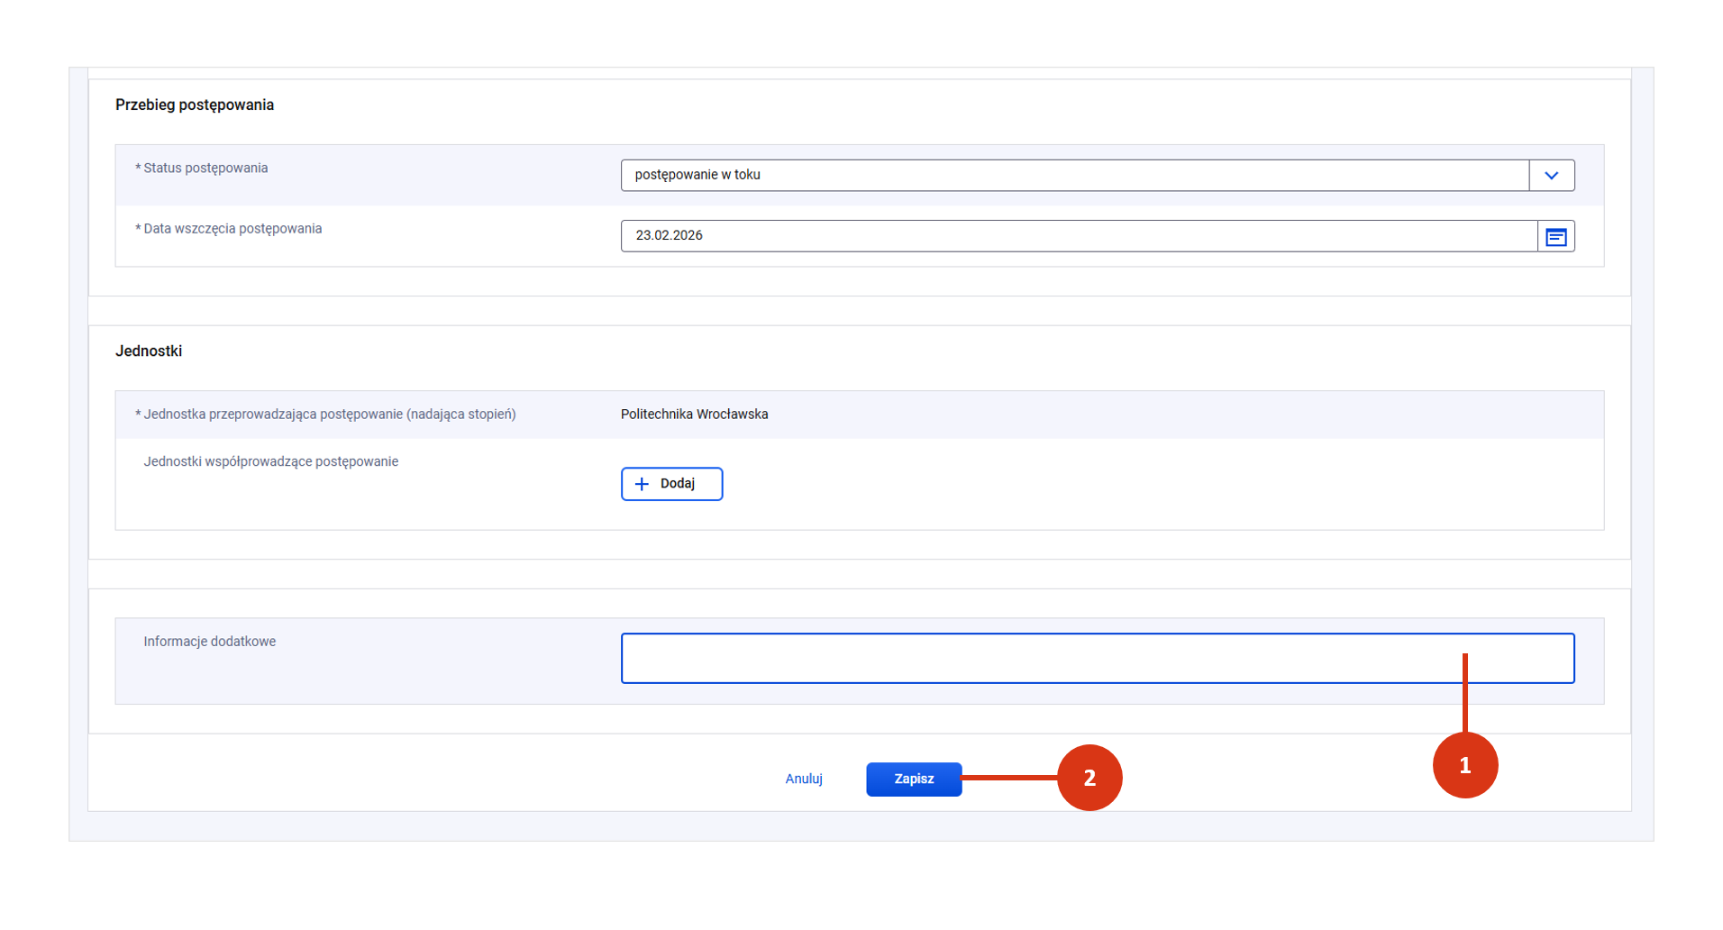Click the 'Politechnika Wrocławska' unit text

coord(694,415)
